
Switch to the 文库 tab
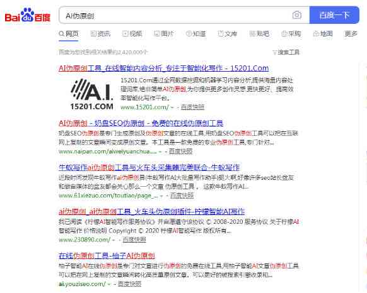click(x=228, y=34)
